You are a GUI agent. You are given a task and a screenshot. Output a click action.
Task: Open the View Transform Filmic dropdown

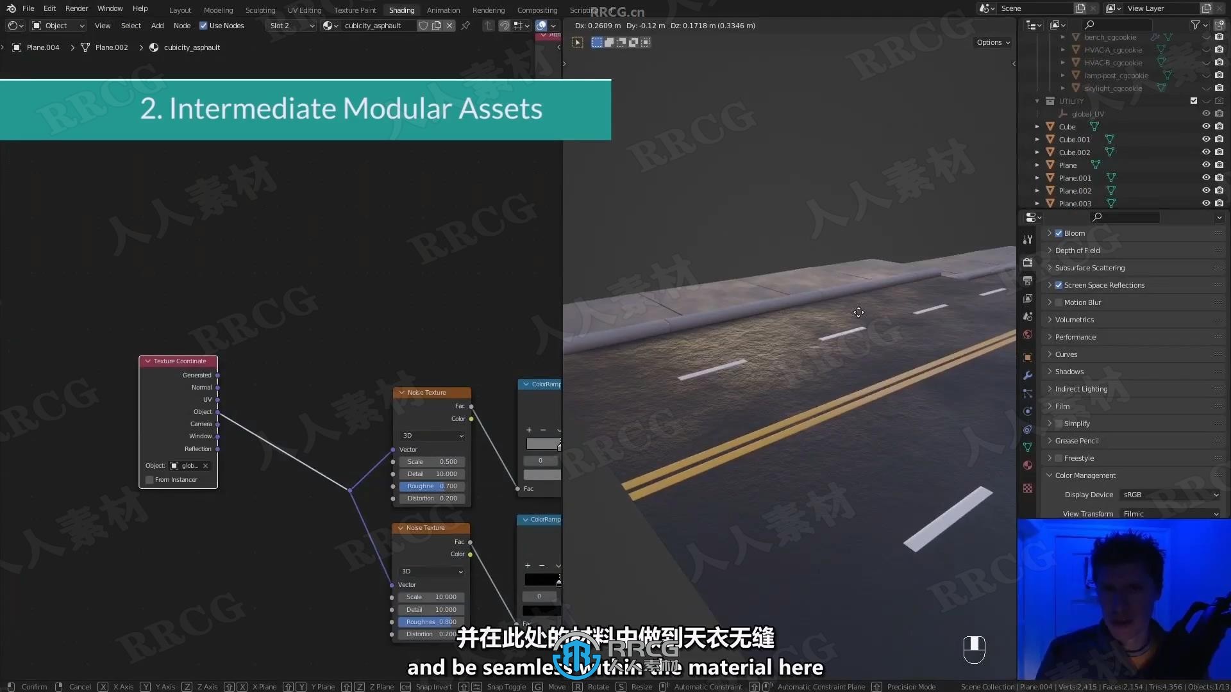point(1171,514)
